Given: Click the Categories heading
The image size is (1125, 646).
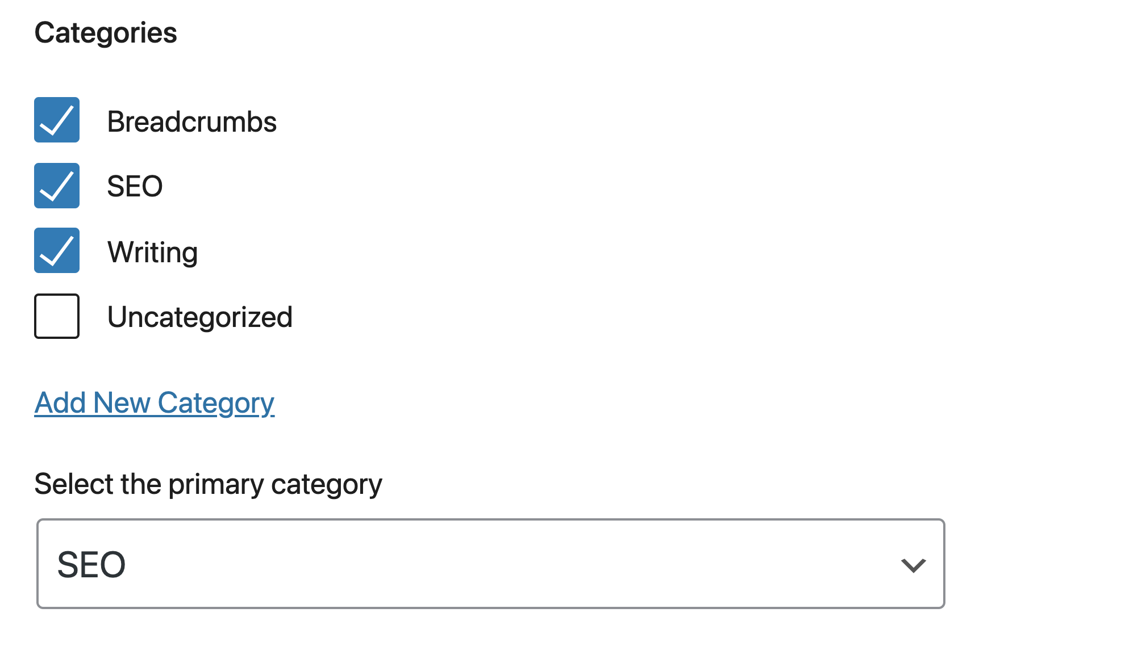Looking at the screenshot, I should pos(106,33).
